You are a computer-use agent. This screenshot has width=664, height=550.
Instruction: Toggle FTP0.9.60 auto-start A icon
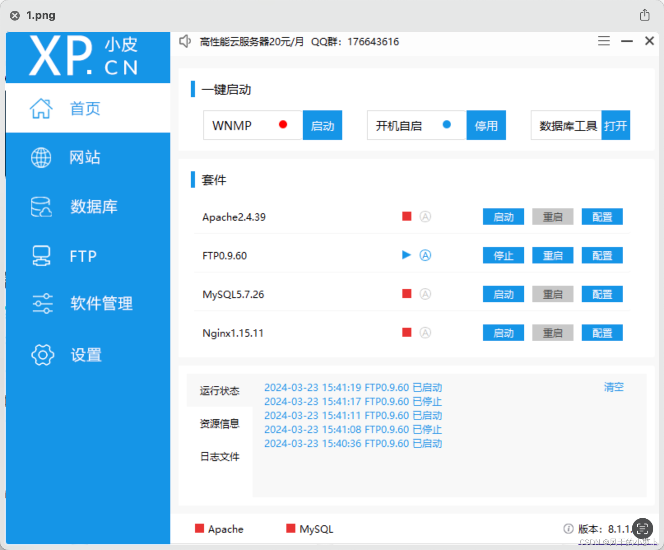425,255
